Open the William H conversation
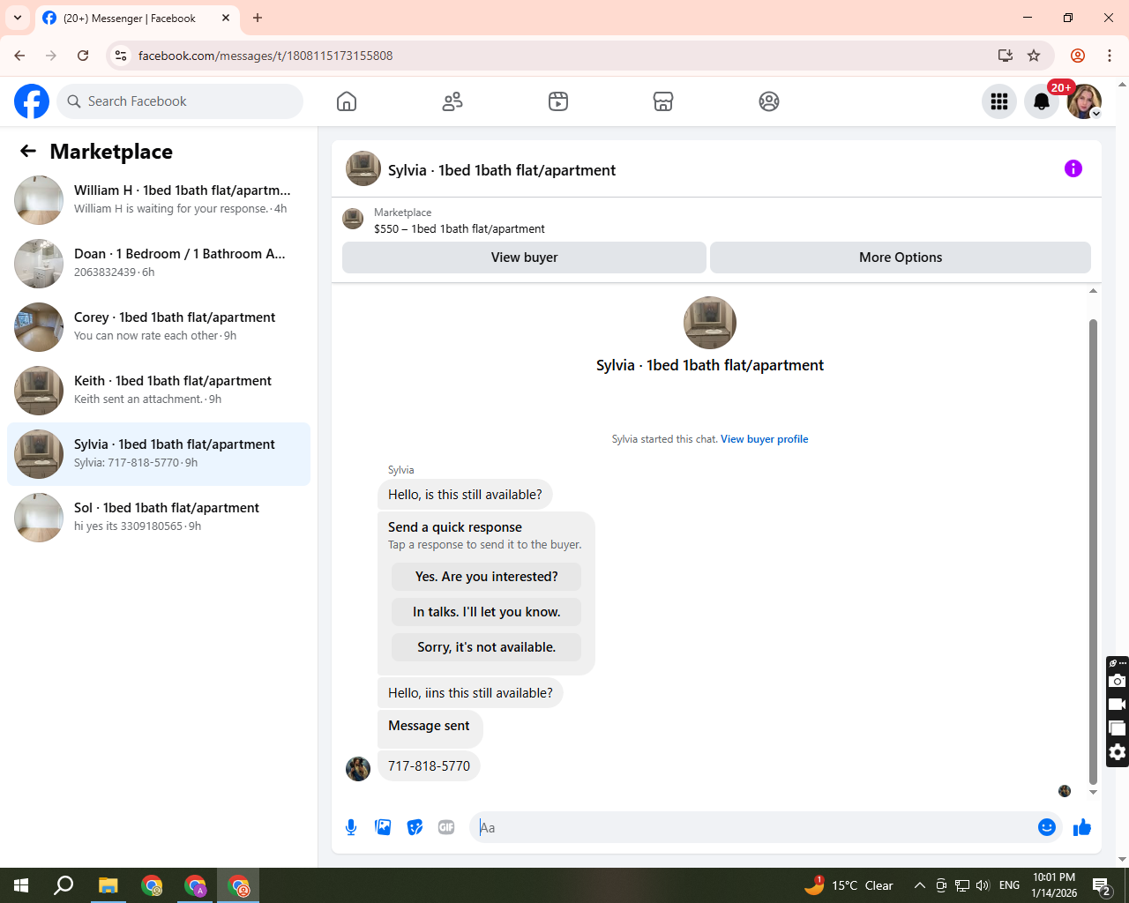Image resolution: width=1129 pixels, height=903 pixels. tap(159, 200)
